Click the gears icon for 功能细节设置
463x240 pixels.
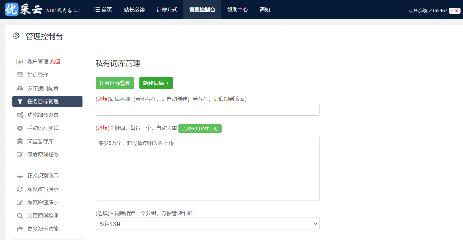click(x=20, y=115)
